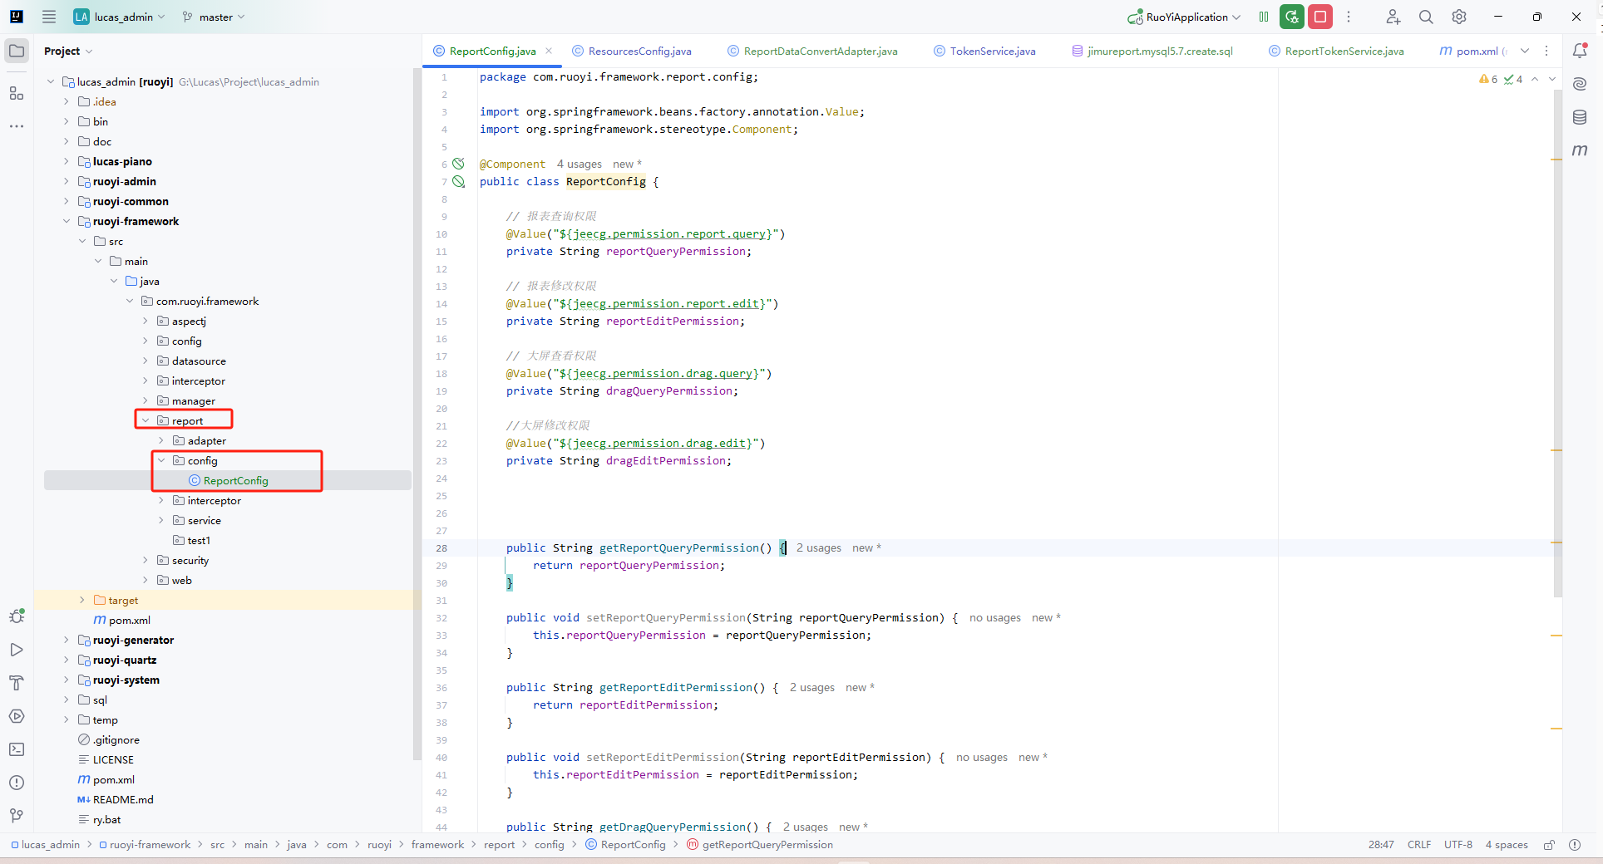1603x864 pixels.
Task: Open editor tab options menu
Action: click(x=1546, y=51)
